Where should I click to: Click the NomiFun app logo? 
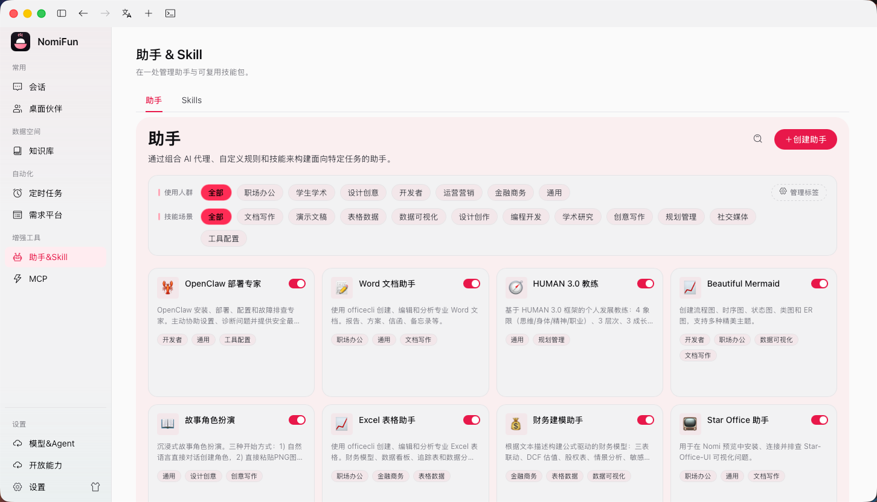click(21, 42)
